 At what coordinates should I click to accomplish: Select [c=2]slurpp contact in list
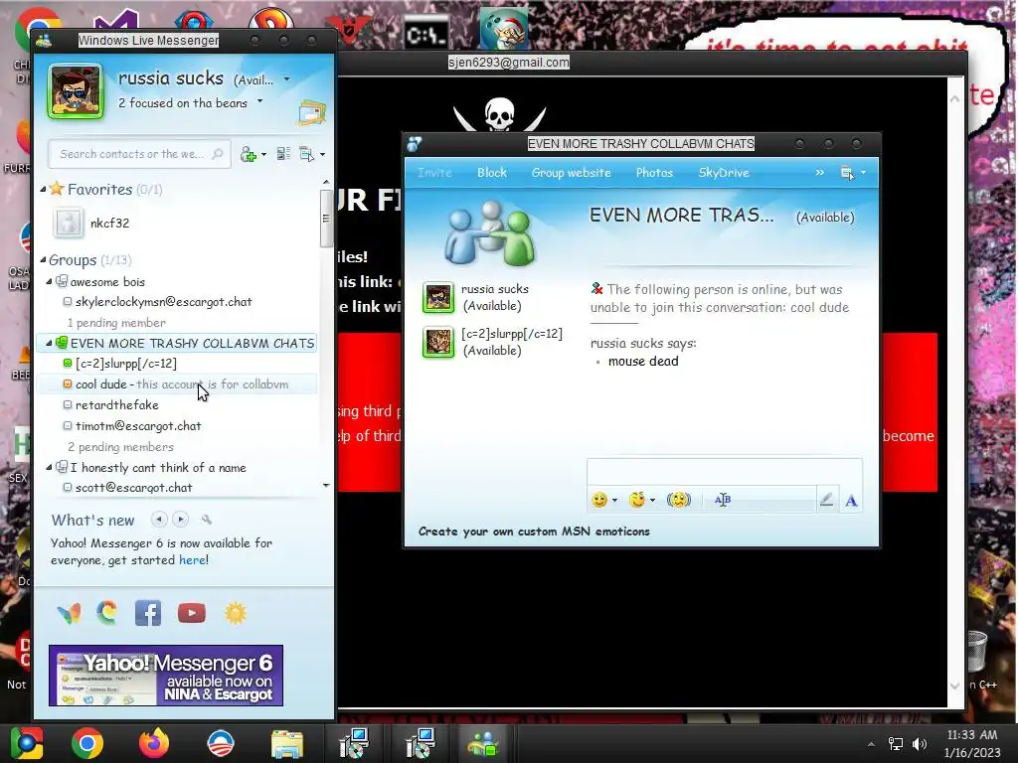[126, 364]
